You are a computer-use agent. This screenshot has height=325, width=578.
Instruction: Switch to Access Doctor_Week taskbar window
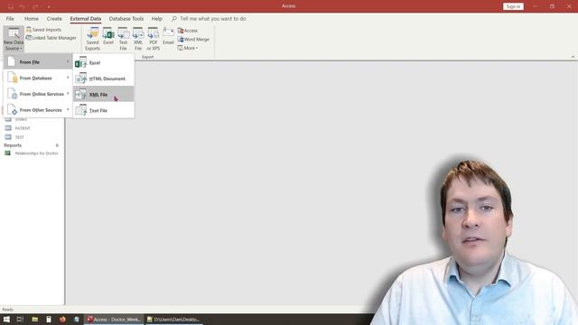114,319
